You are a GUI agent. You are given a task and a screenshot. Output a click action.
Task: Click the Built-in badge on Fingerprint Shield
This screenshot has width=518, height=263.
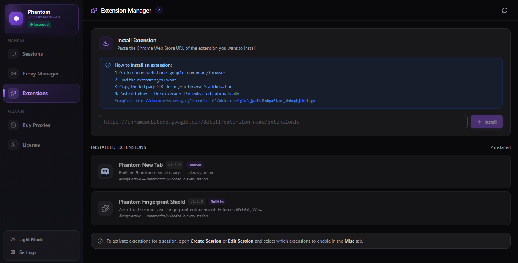tap(217, 202)
